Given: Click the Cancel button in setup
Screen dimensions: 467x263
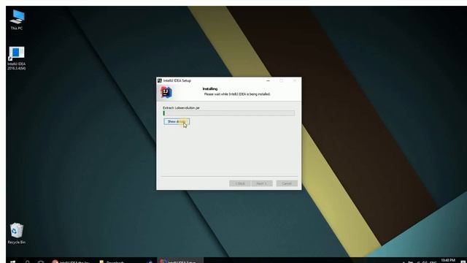Looking at the screenshot, I should [x=287, y=183].
